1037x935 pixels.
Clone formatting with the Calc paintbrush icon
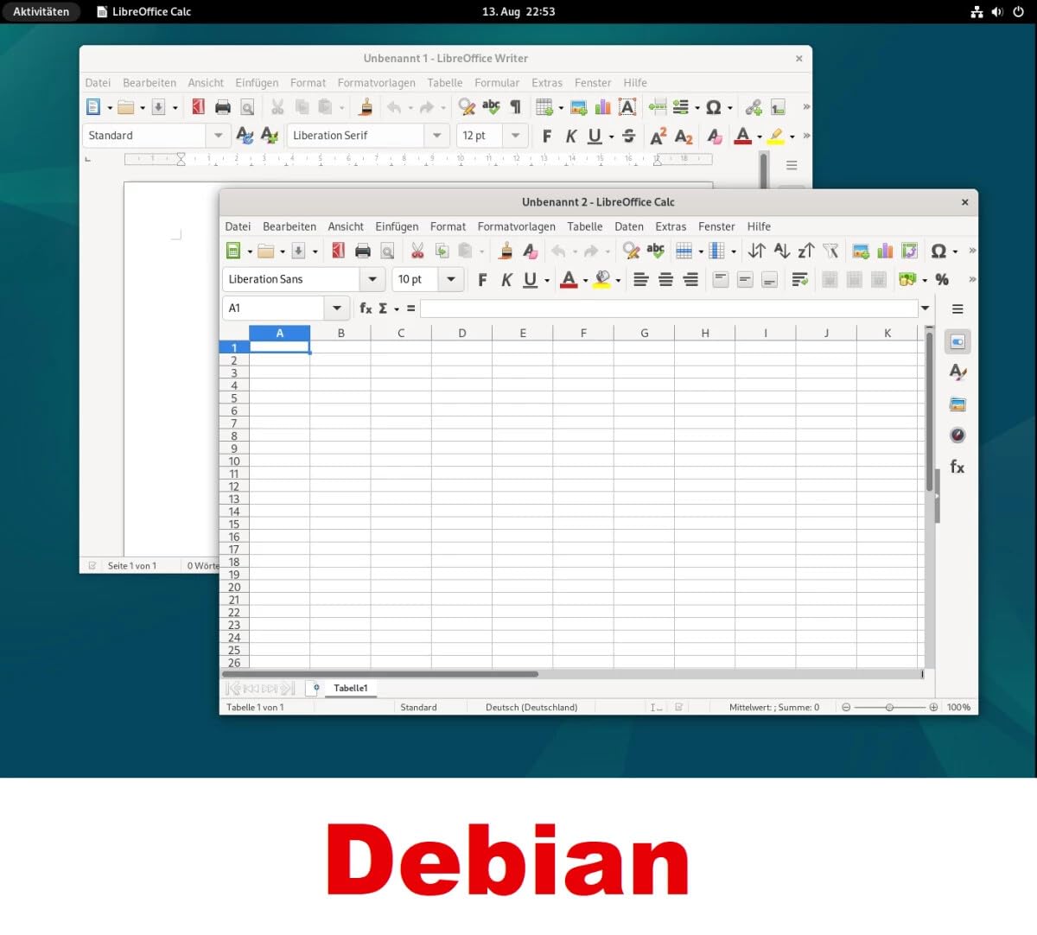coord(506,251)
